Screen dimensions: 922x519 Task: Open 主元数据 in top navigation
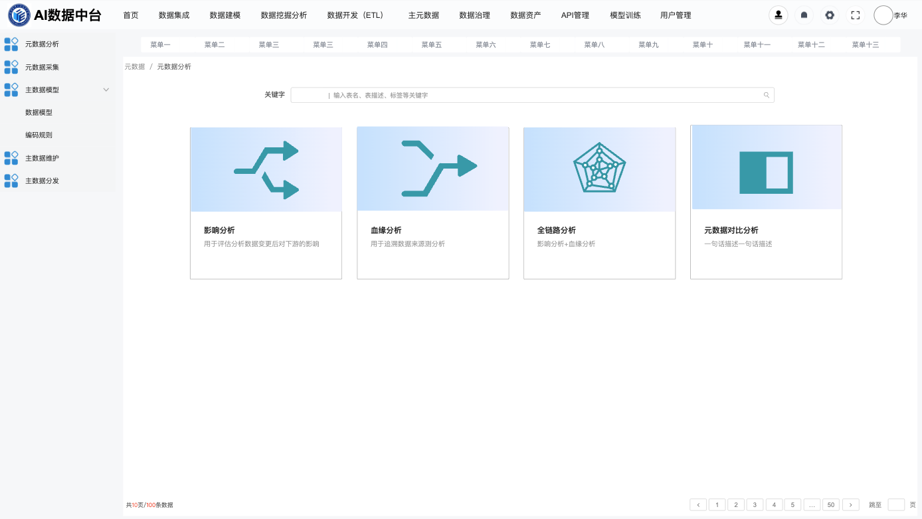point(424,15)
